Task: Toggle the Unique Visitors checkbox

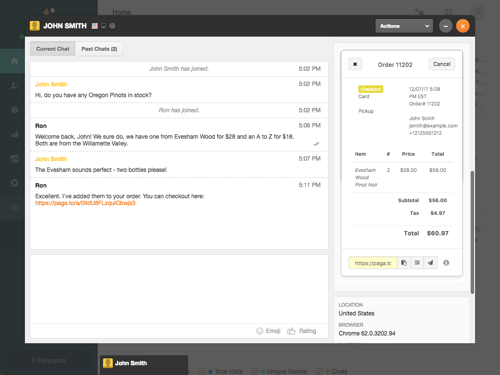Action: click(x=255, y=372)
